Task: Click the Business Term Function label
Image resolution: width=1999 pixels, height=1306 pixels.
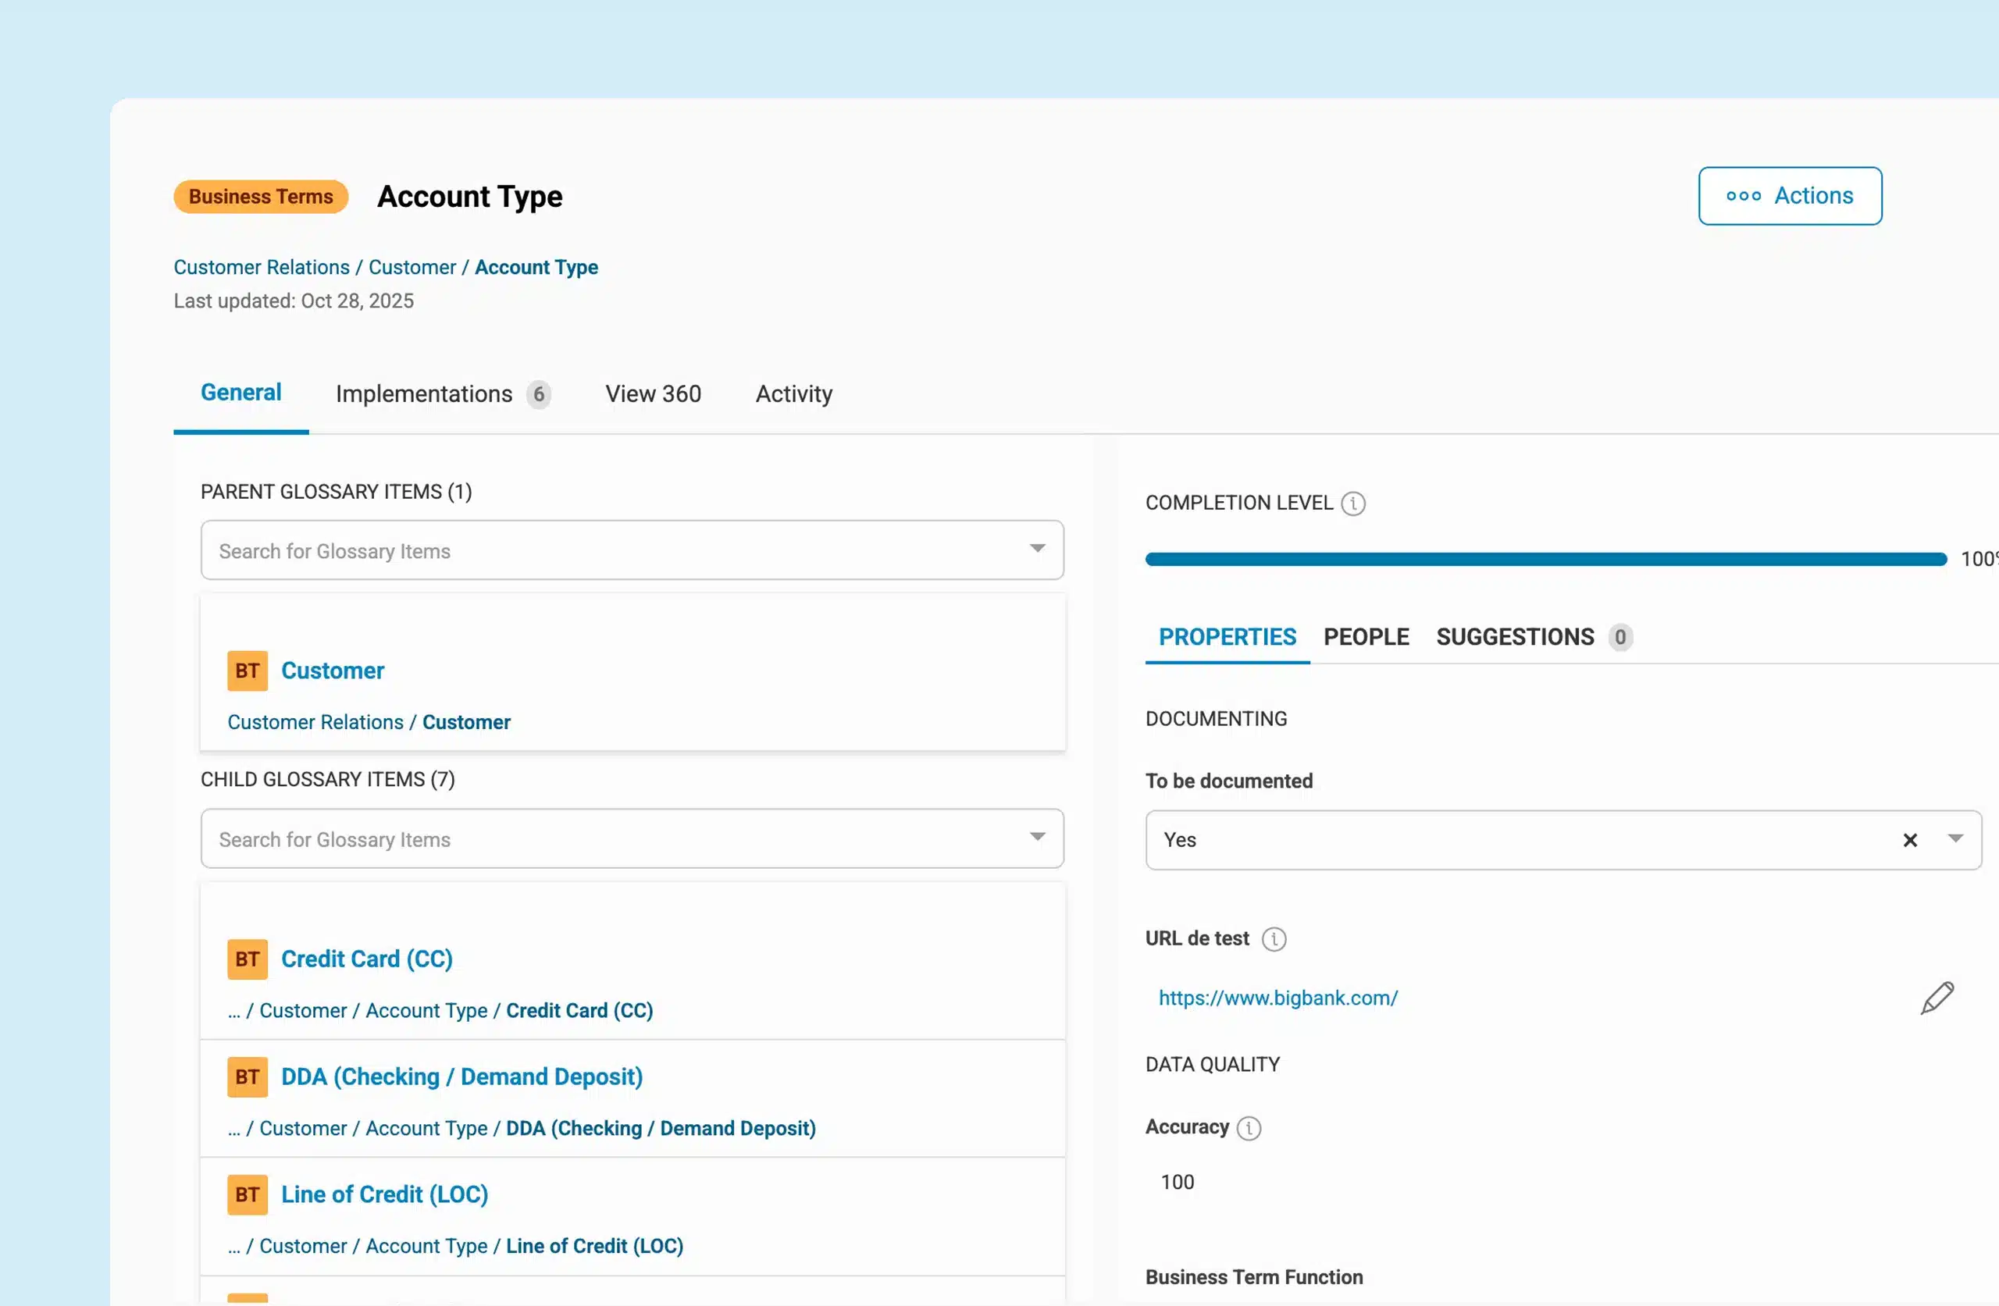Action: (x=1253, y=1276)
